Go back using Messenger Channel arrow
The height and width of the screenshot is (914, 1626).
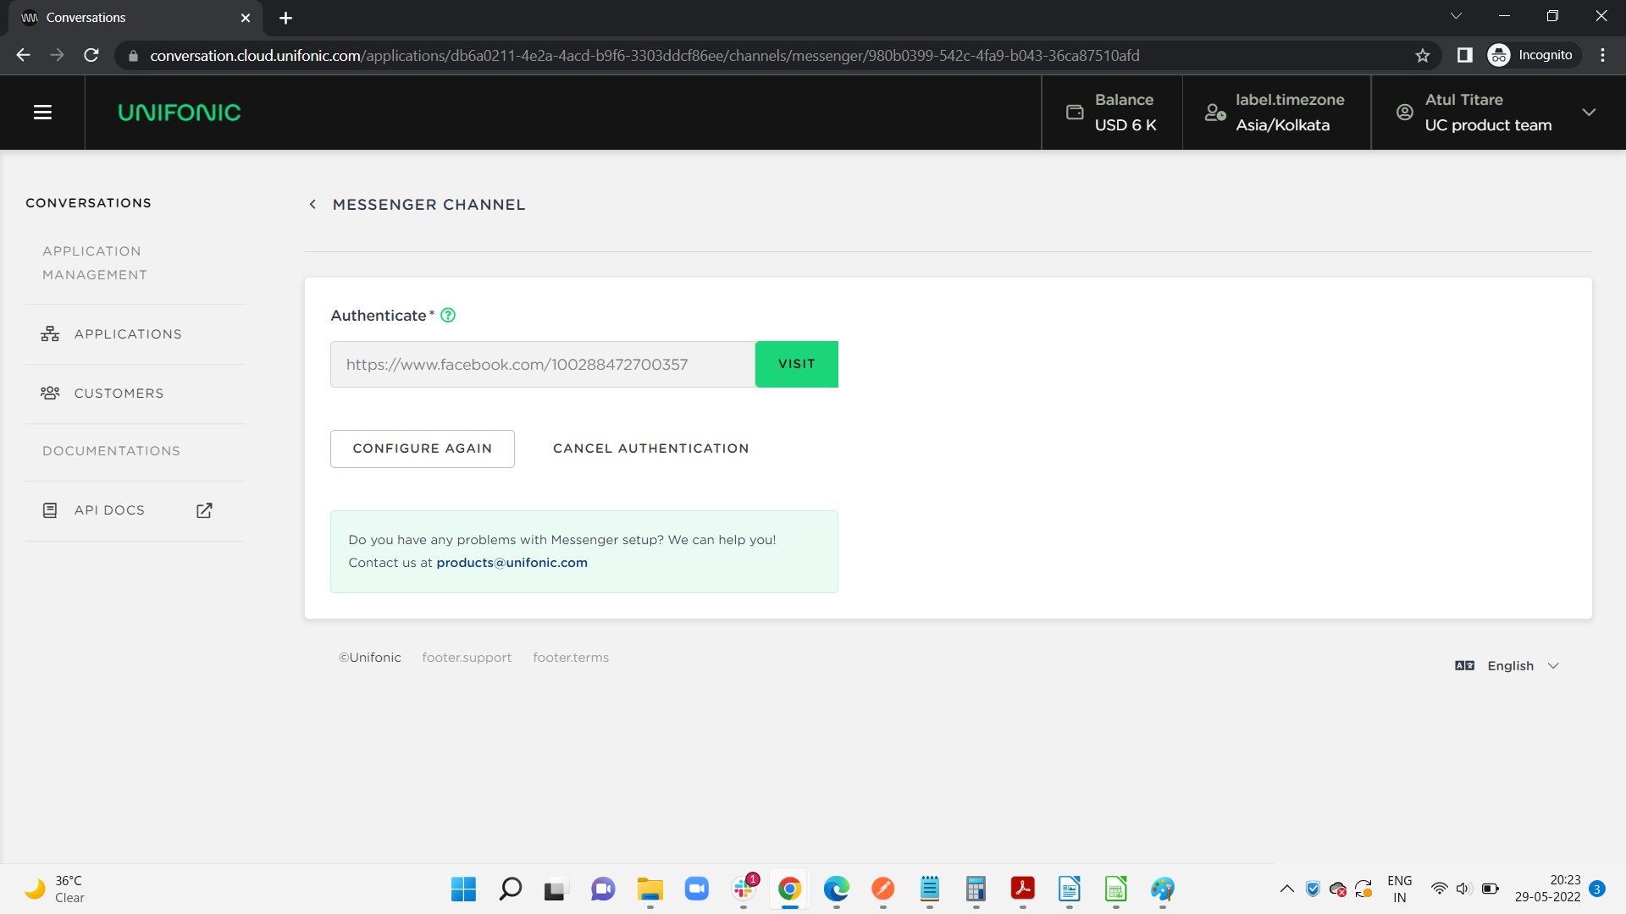312,205
